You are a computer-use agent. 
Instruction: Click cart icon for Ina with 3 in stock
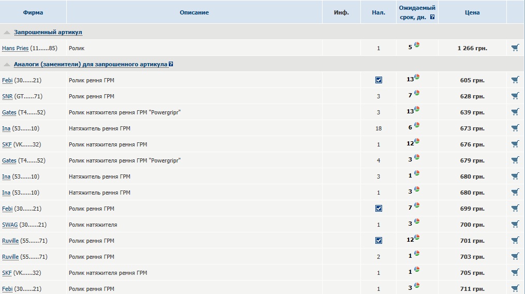pyautogui.click(x=515, y=176)
